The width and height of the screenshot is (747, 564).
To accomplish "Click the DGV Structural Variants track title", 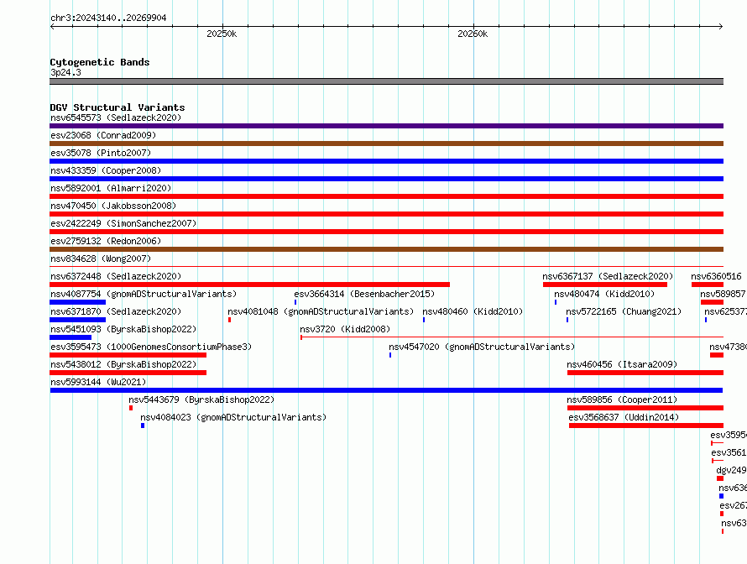I will point(118,107).
